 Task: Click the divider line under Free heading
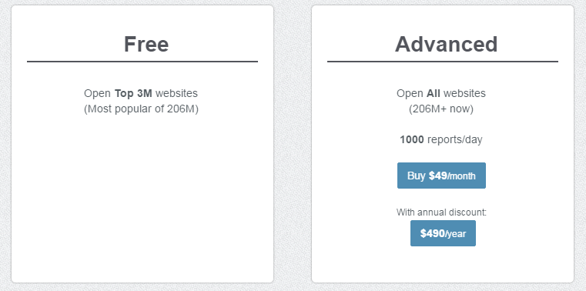142,62
